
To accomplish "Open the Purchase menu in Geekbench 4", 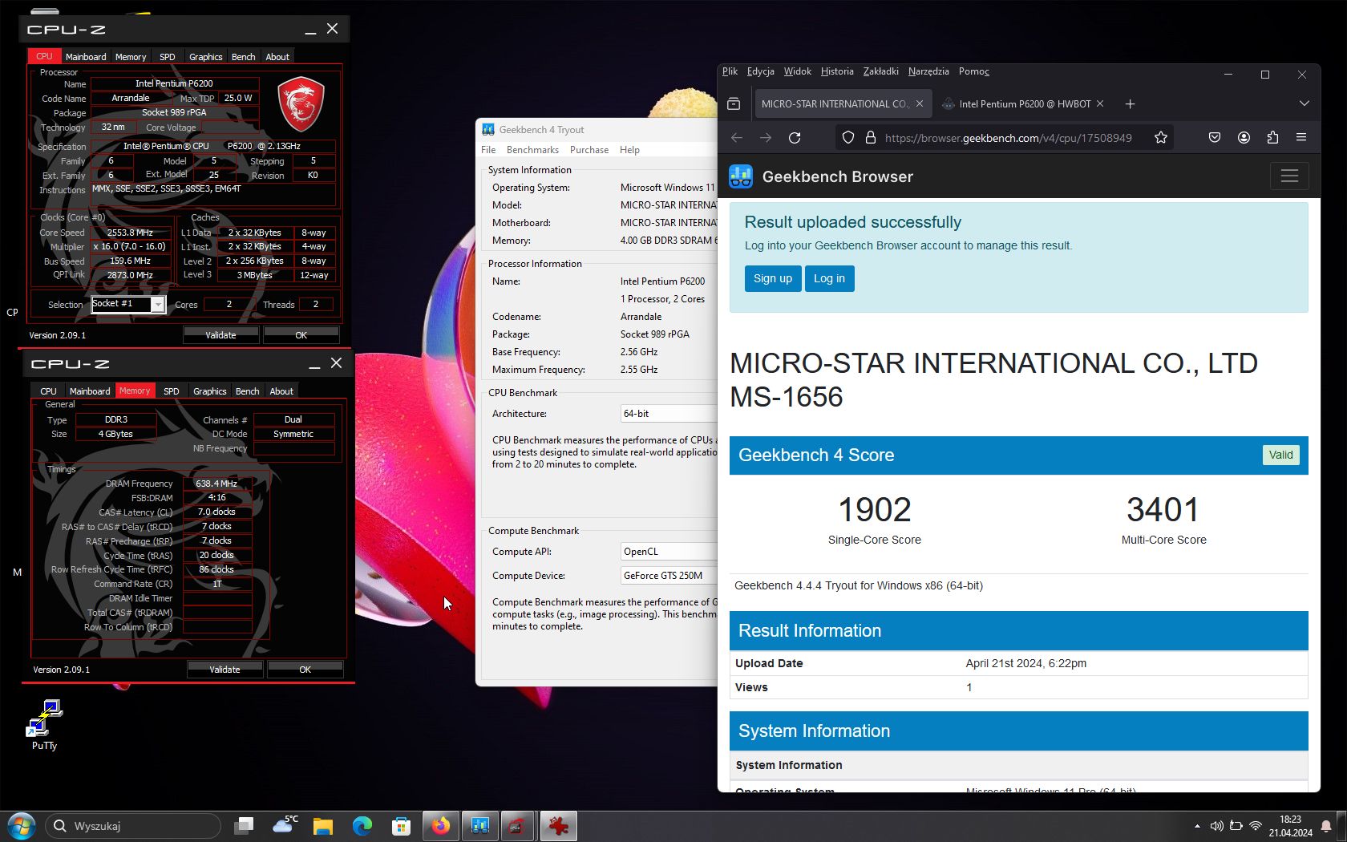I will 589,150.
